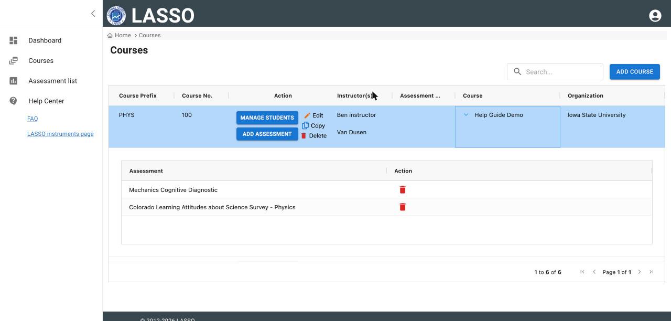671x321 pixels.
Task: Click the course number 100 cell
Action: pos(187,115)
